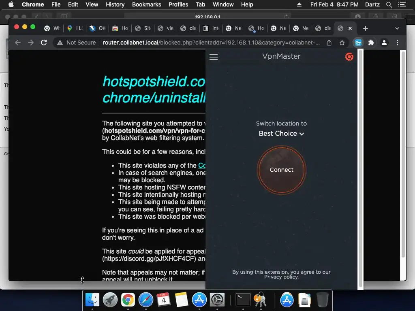
Task: Open Notes from the dock
Action: click(x=181, y=300)
